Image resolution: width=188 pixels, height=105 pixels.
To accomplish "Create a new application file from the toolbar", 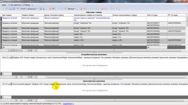I will coord(3,9).
